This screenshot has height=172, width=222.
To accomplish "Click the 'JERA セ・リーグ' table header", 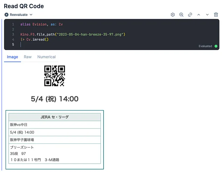I will tap(55, 117).
